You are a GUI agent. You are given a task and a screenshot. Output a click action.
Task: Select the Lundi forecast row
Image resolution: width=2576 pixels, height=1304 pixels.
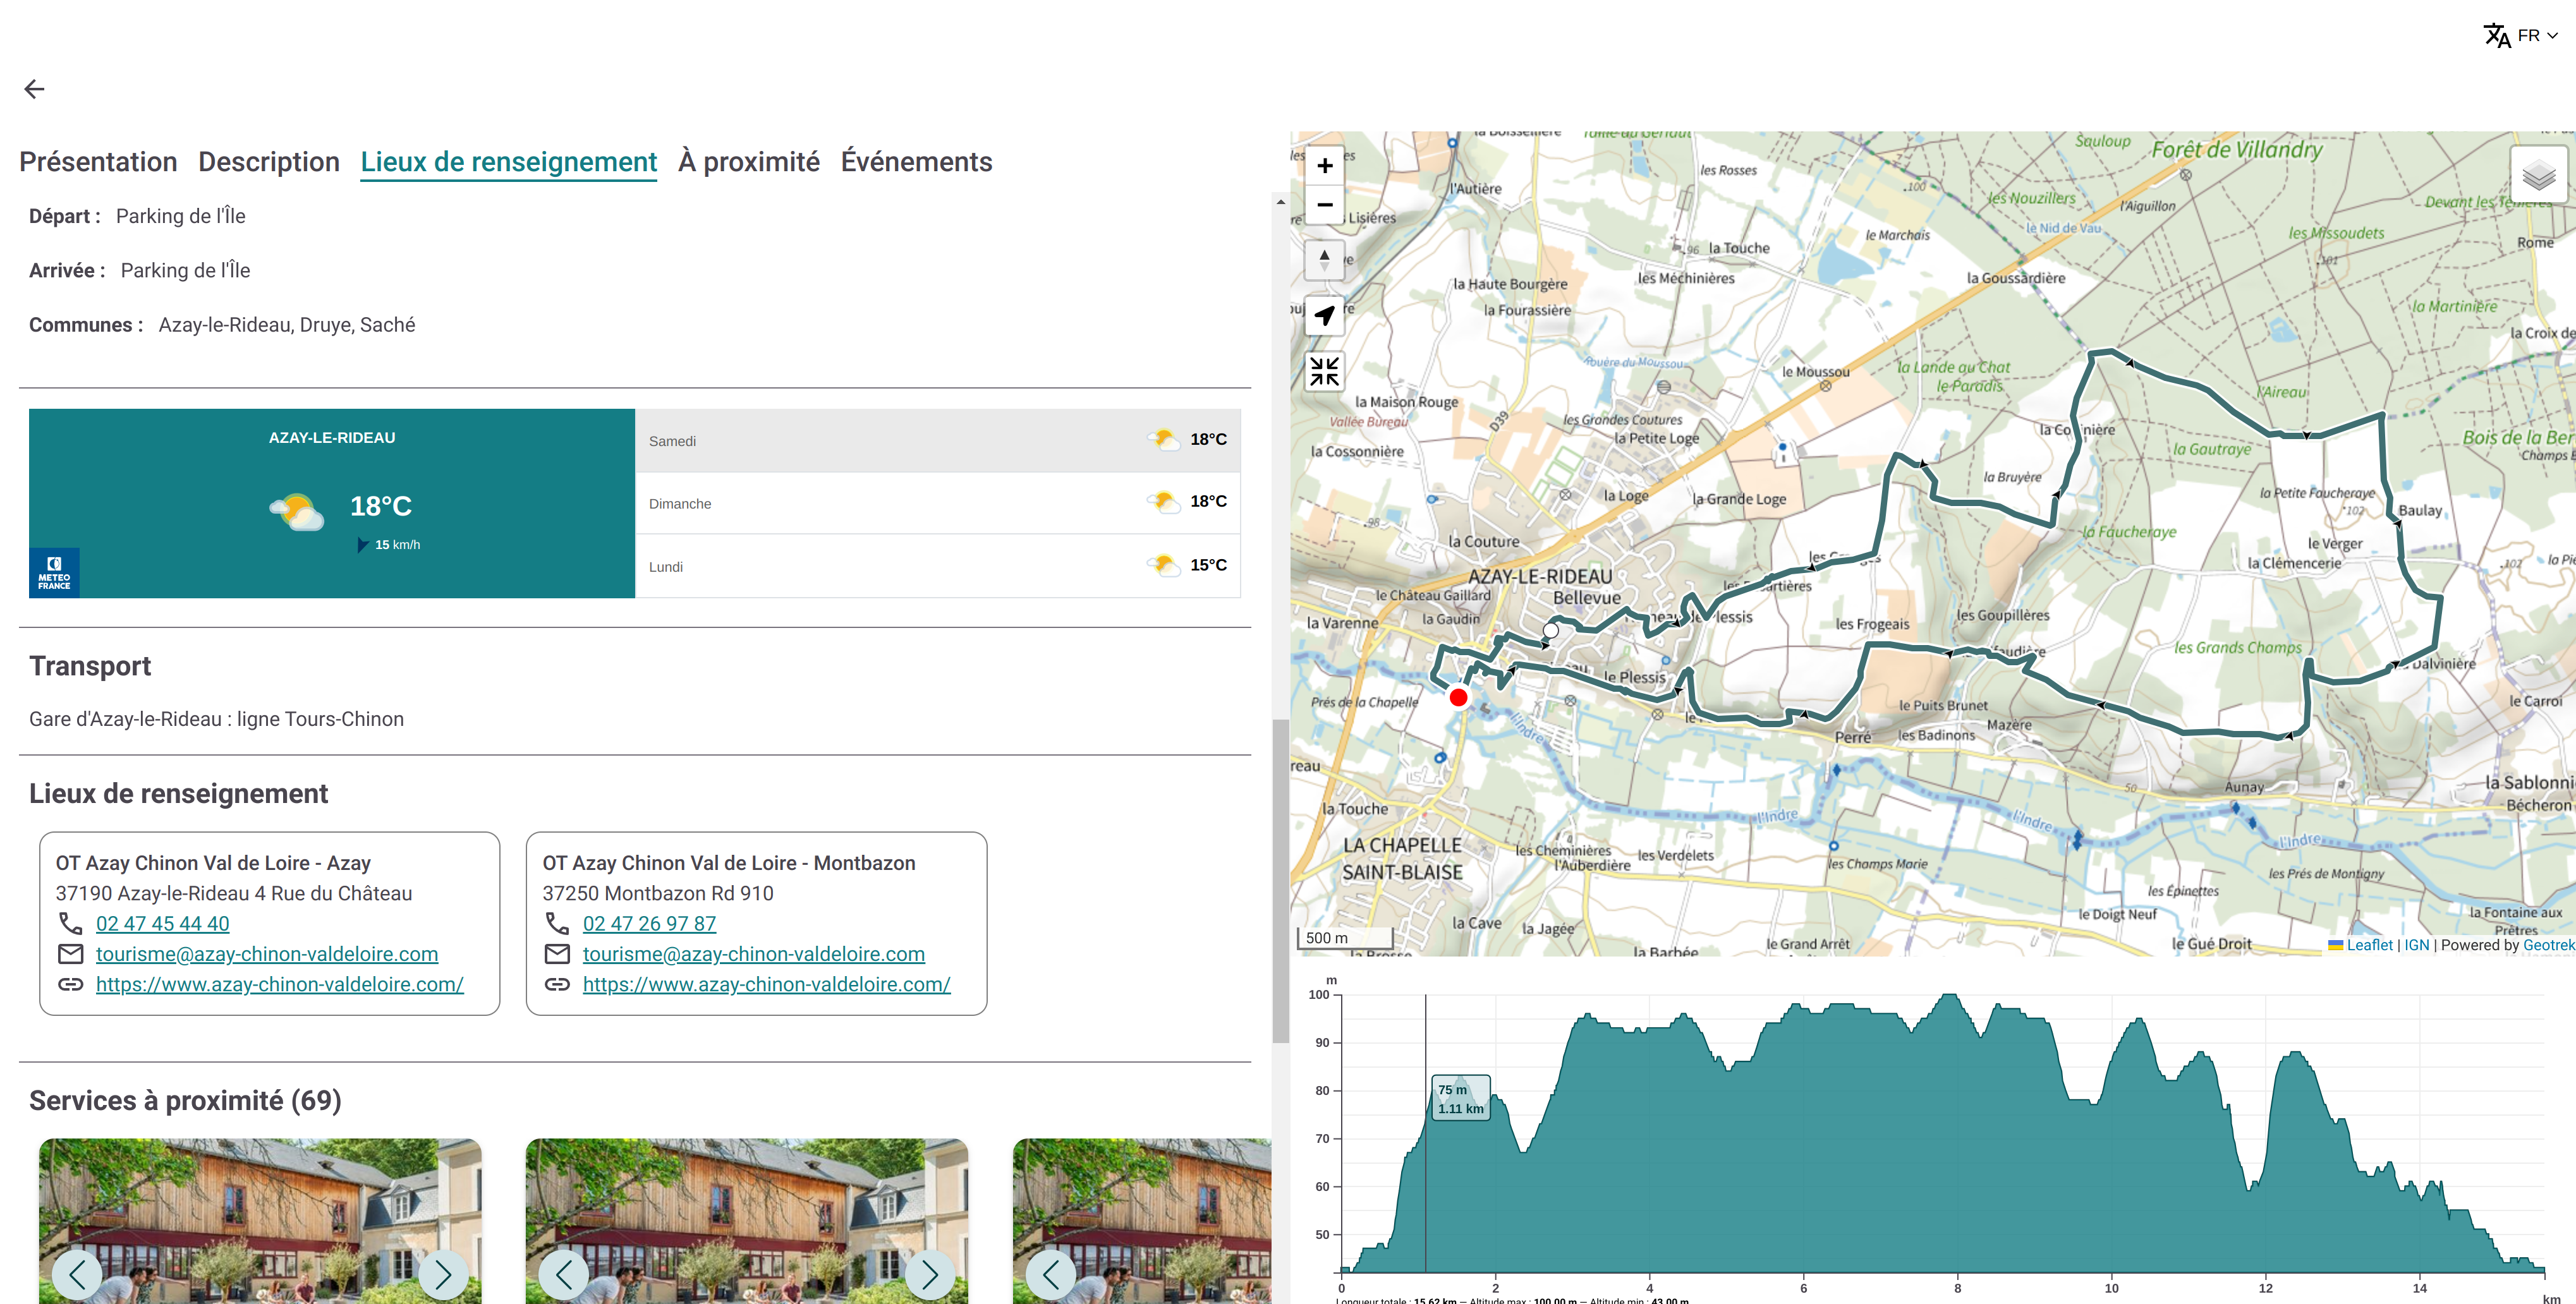coord(938,566)
